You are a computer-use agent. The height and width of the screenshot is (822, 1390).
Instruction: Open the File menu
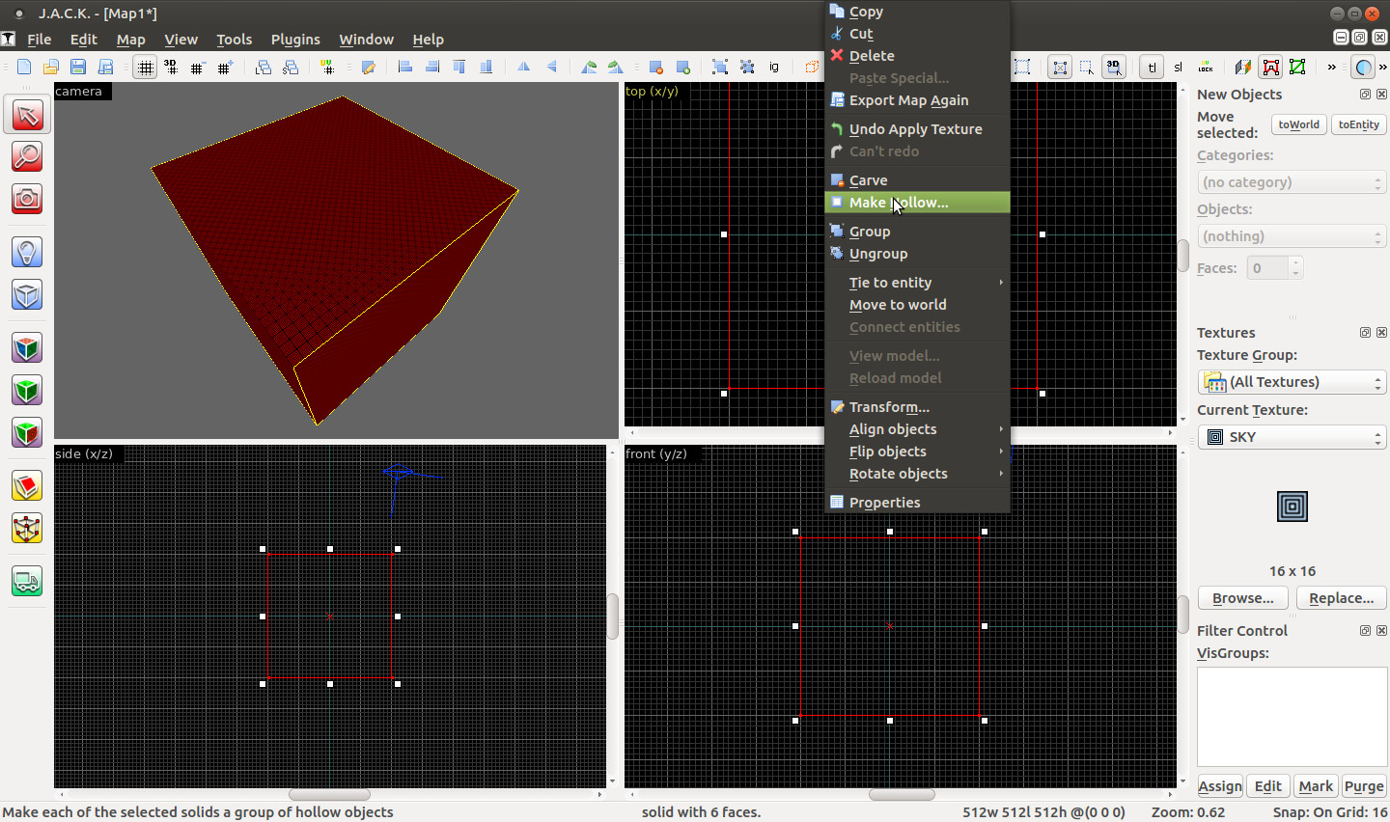coord(40,40)
